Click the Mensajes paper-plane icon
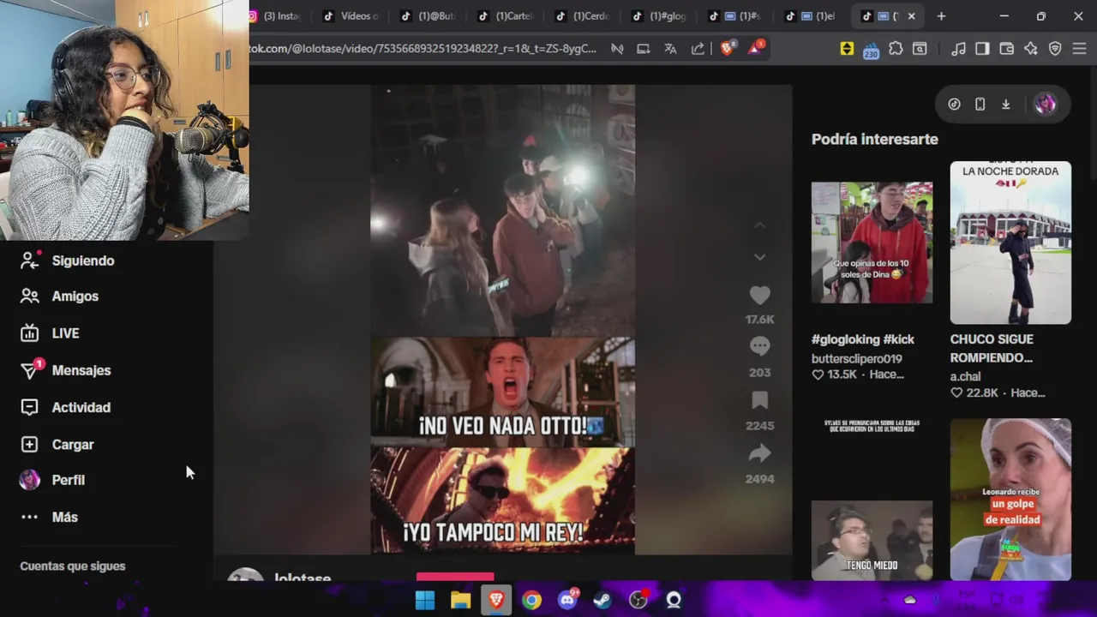 pyautogui.click(x=30, y=370)
